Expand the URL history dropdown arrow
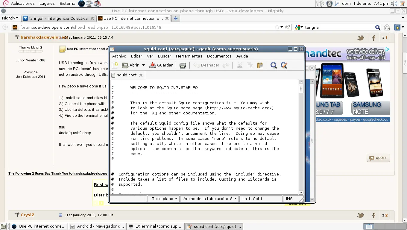 point(282,27)
